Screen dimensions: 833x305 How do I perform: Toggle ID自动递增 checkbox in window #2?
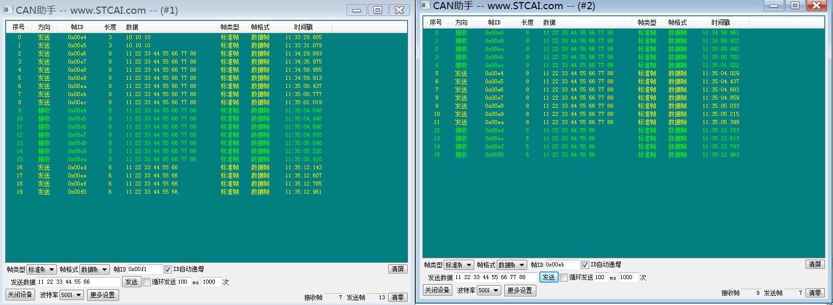coord(585,265)
